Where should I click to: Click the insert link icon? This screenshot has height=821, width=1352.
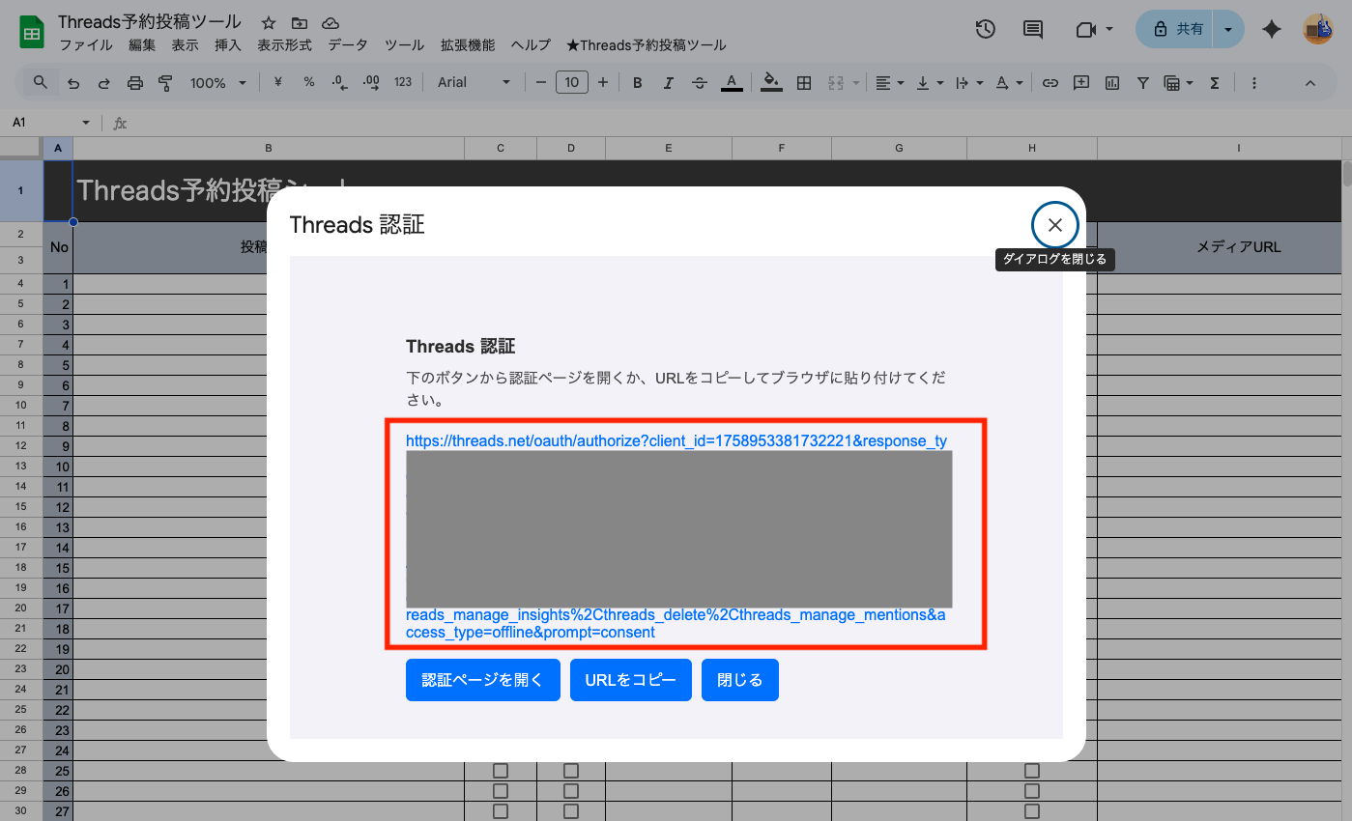pyautogui.click(x=1050, y=83)
